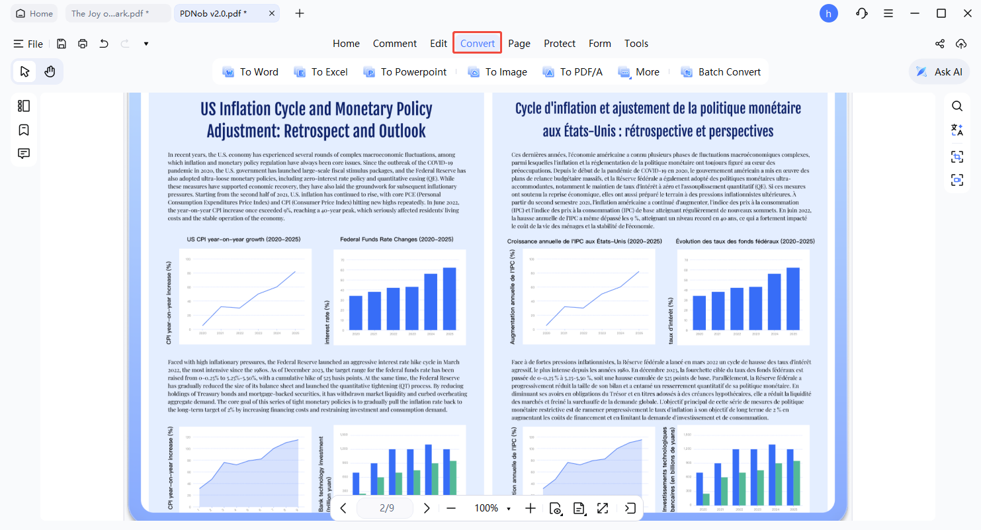Upload the document to cloud
Screen dimensions: 981x530
pyautogui.click(x=961, y=44)
